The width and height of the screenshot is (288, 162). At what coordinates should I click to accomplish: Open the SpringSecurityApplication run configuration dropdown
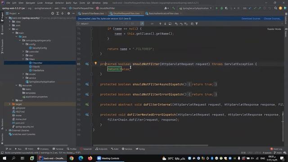pos(195,8)
